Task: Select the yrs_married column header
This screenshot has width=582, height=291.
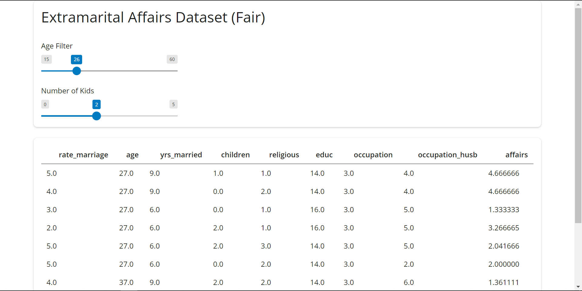Action: [181, 155]
